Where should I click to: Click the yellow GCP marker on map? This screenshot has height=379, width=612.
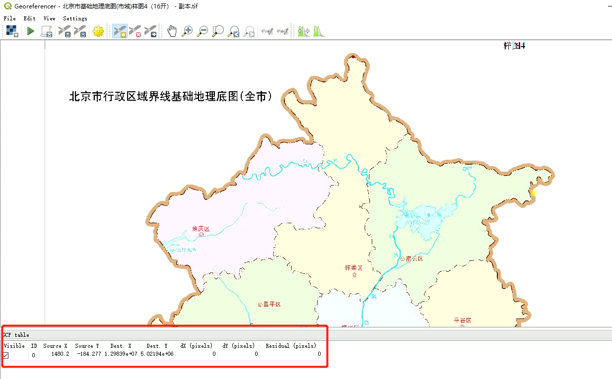pyautogui.click(x=534, y=192)
